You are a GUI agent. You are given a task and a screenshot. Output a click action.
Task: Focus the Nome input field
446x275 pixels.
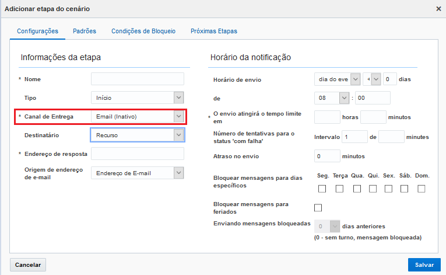(138, 79)
